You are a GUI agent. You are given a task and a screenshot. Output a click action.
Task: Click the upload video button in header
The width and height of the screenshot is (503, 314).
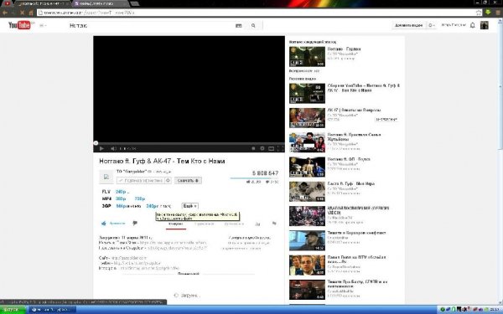pos(408,25)
